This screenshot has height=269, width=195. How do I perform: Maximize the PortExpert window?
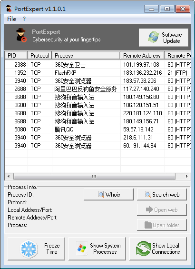167,9
